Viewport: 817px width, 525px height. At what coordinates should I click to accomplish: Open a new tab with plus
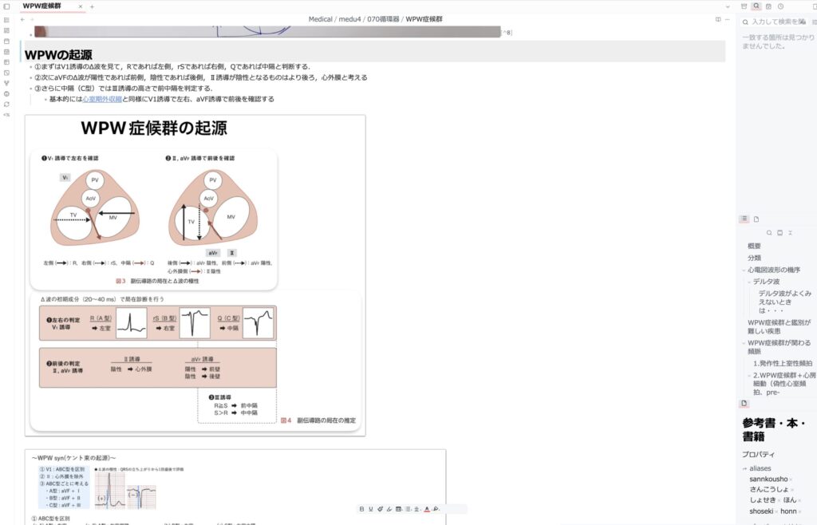click(92, 6)
